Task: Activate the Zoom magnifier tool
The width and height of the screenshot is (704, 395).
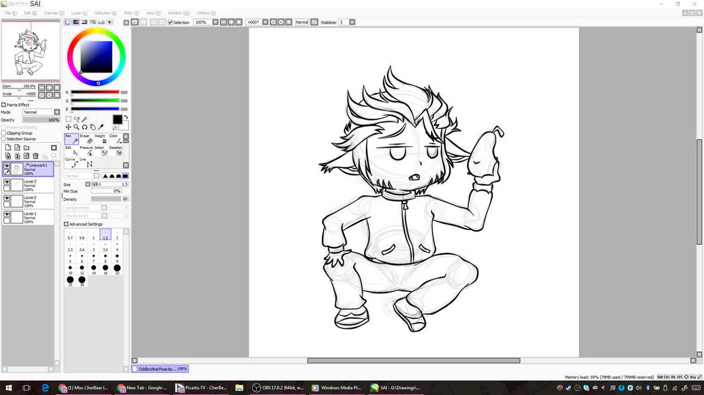Action: [76, 127]
